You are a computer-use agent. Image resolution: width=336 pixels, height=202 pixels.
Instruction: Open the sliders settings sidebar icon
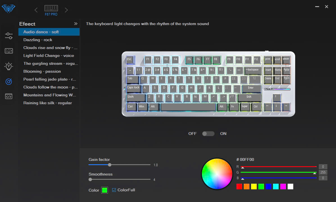pyautogui.click(x=8, y=36)
